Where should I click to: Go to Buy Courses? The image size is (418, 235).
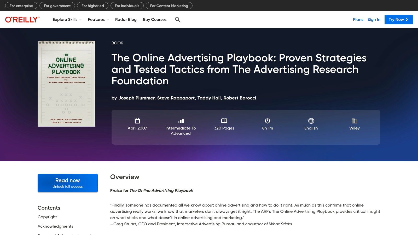click(x=155, y=20)
